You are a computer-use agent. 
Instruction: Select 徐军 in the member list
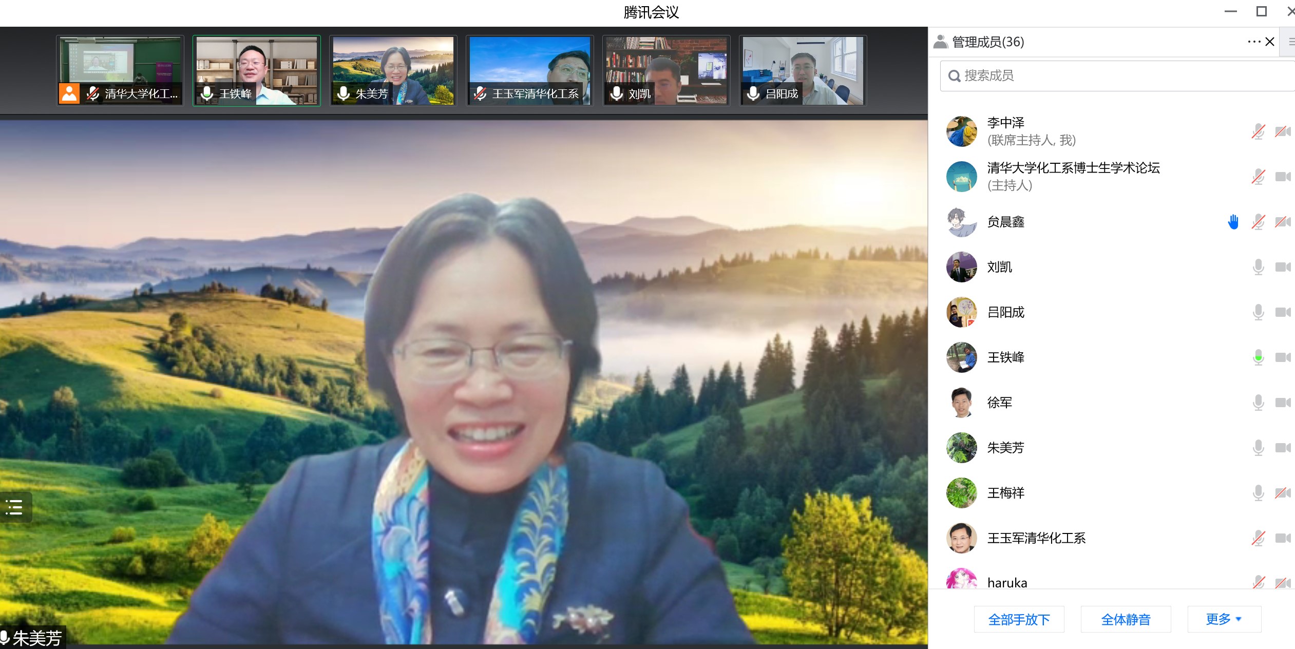(x=999, y=403)
